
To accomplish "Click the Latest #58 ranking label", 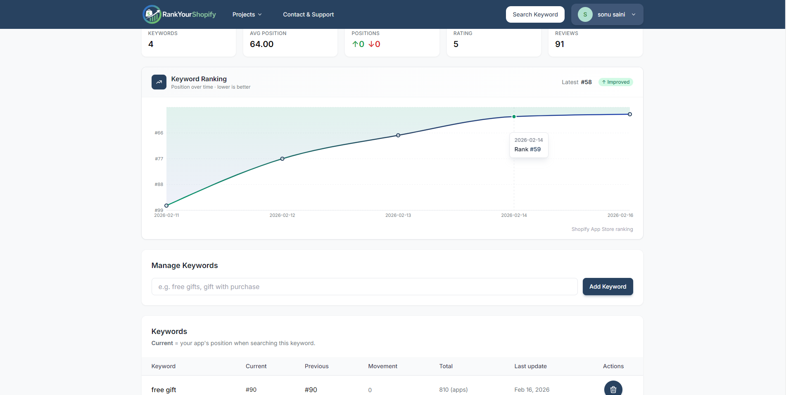I will (577, 82).
